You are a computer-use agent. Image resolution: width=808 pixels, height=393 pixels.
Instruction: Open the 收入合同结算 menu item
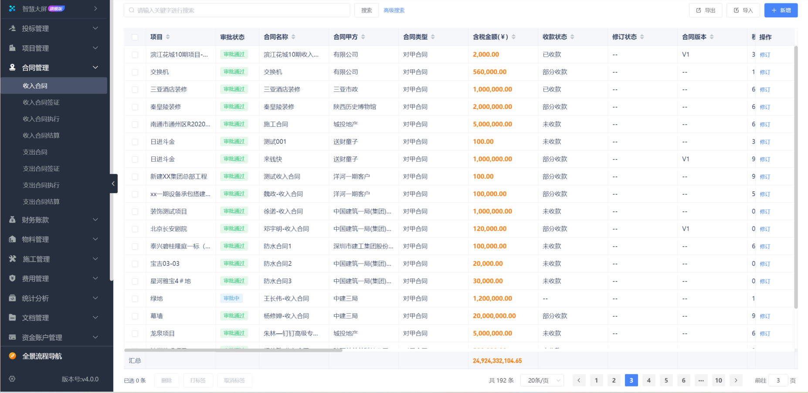(x=41, y=136)
